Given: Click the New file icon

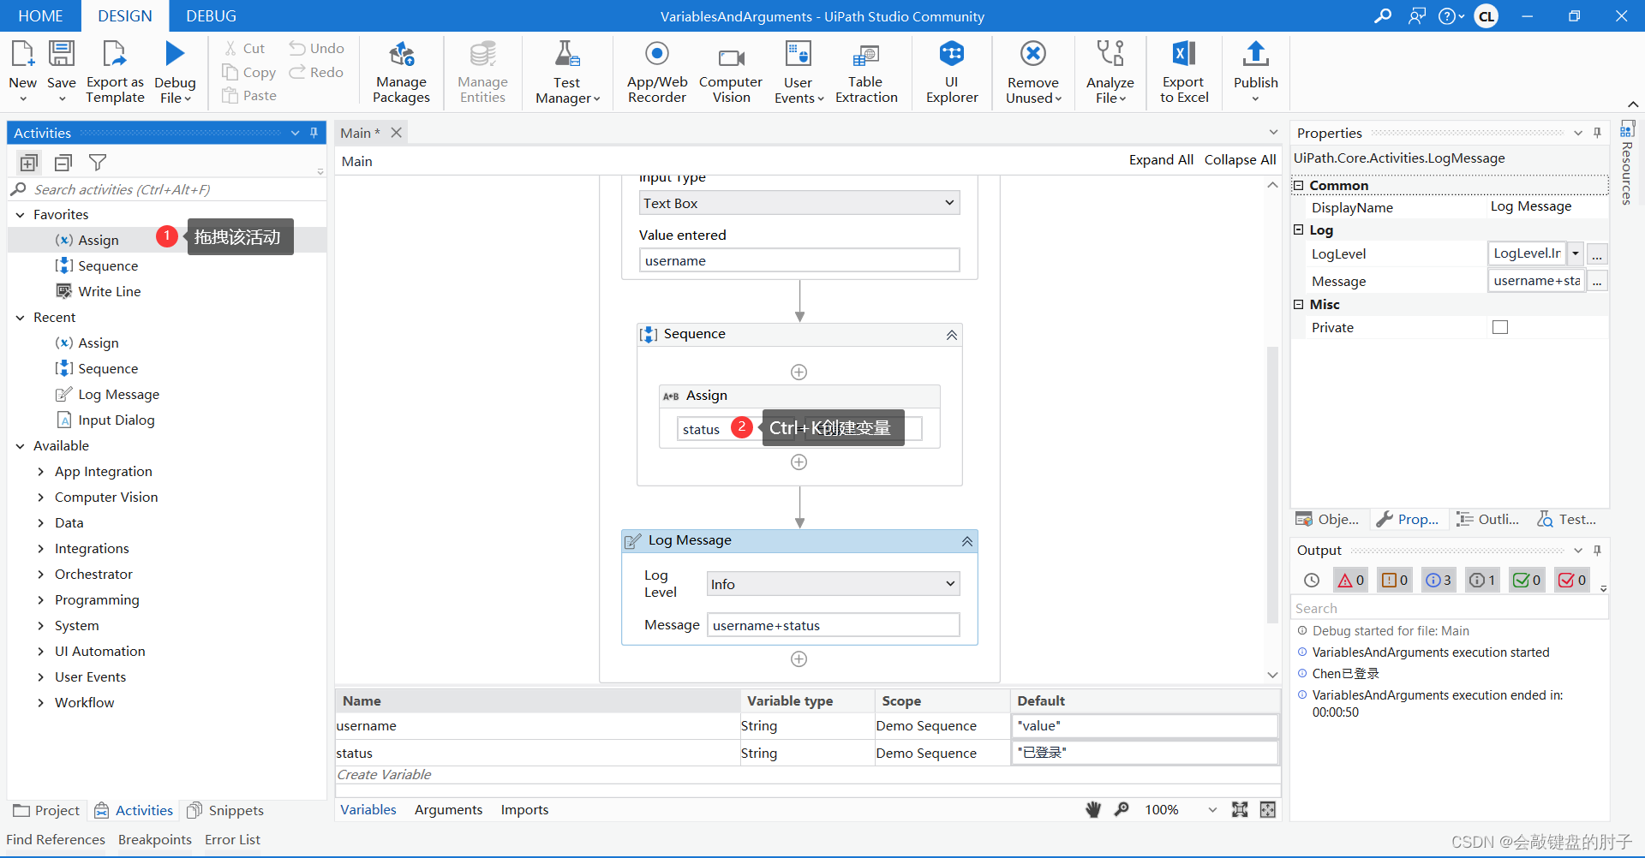Looking at the screenshot, I should click(x=23, y=55).
